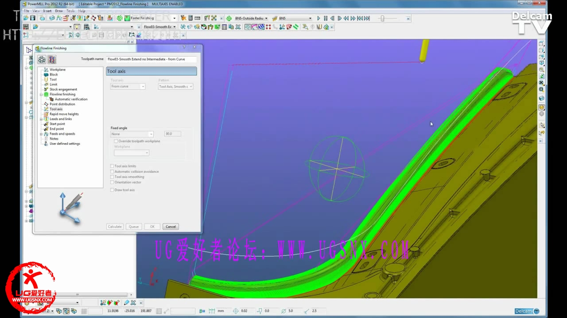Open the Insert menu
Screen dimensions: 567x318
[47, 11]
